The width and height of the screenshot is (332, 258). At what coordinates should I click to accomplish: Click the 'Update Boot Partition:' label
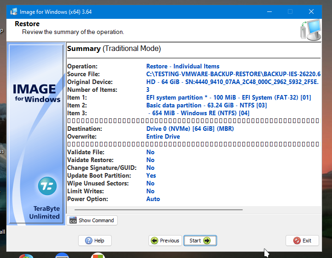(x=99, y=176)
